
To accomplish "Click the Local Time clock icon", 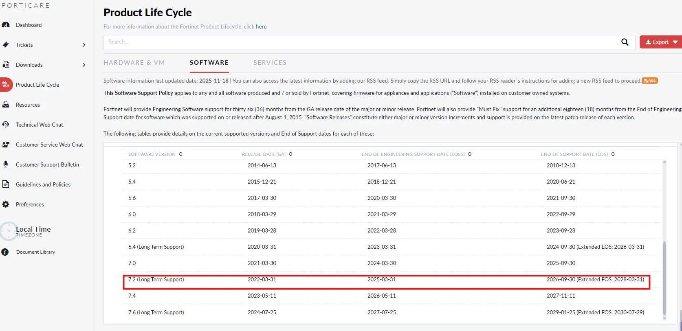I will [8, 231].
